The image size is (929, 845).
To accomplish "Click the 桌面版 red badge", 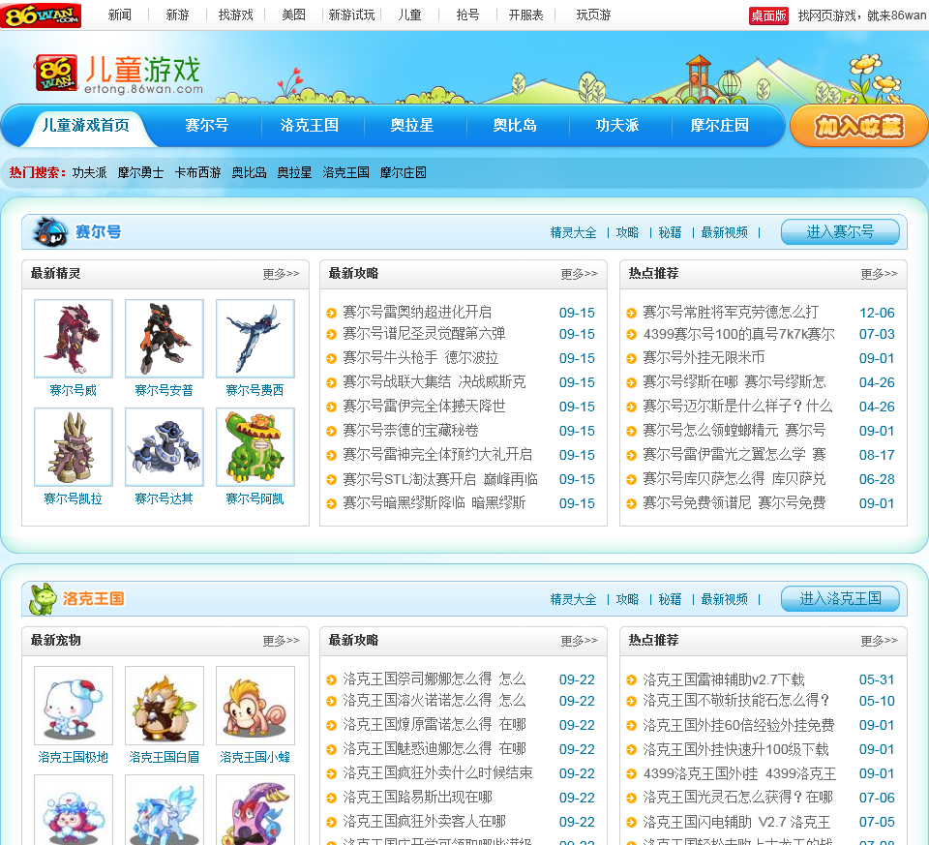I will 768,15.
